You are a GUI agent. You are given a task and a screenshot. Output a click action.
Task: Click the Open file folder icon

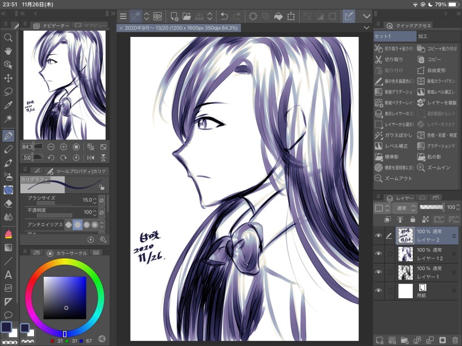(187, 16)
